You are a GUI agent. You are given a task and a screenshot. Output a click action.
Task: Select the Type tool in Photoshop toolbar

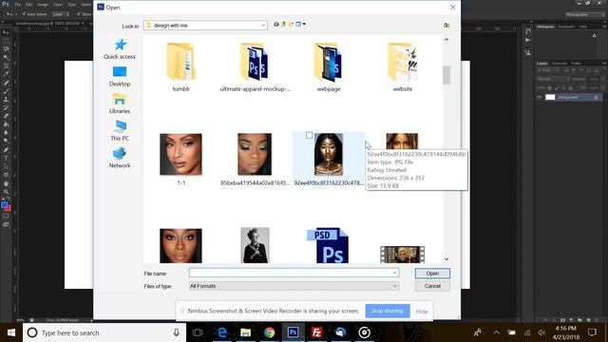point(6,158)
